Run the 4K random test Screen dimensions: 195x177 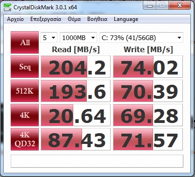pos(25,115)
